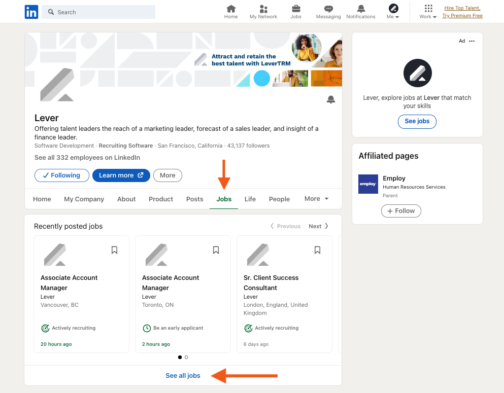
Task: Switch to the Jobs tab
Action: tap(224, 199)
